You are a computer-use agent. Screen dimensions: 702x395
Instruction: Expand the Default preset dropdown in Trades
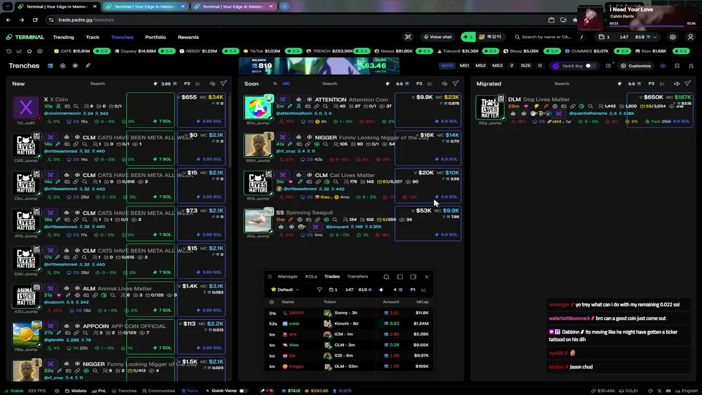(x=285, y=290)
